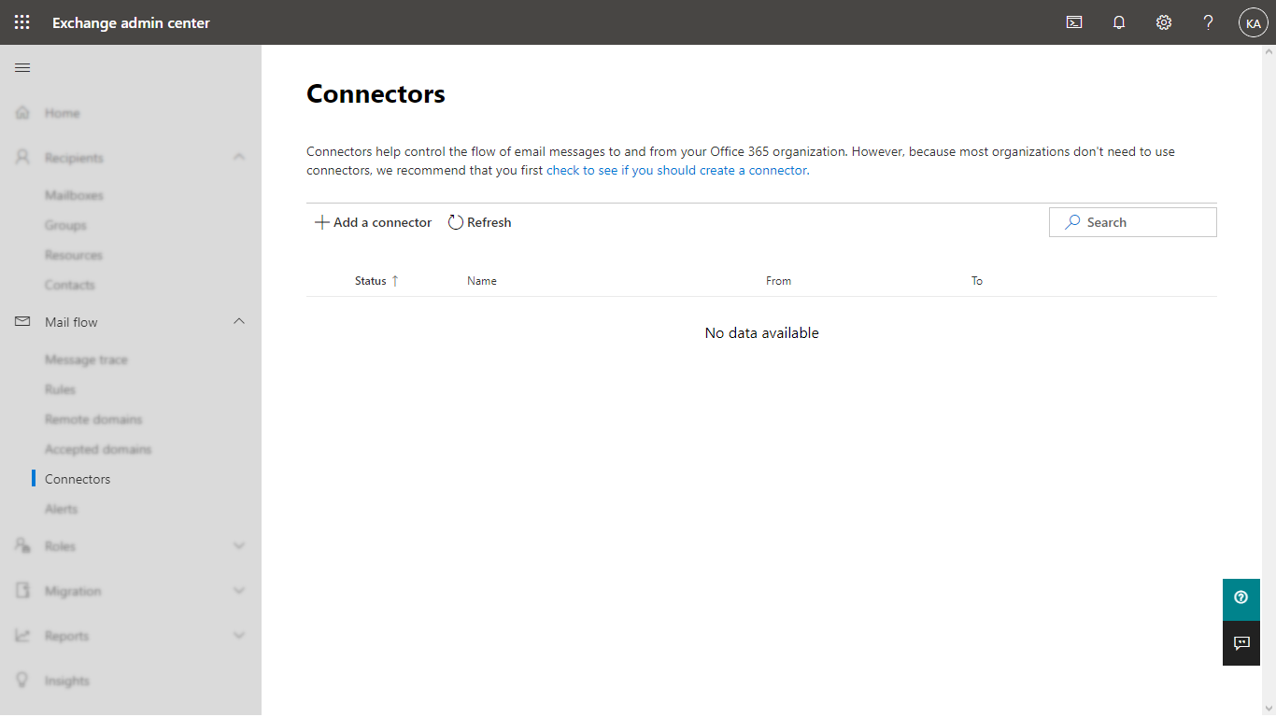Viewport: 1276px width, 717px height.
Task: Follow the 'check to see if you should create a connector' link
Action: click(x=676, y=171)
